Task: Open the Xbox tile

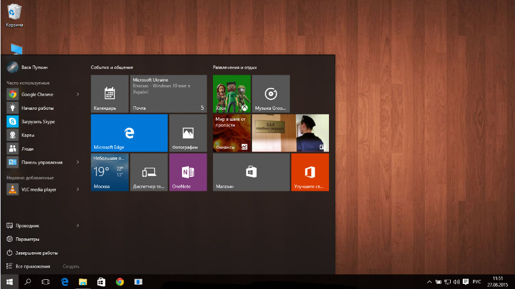Action: (x=231, y=94)
